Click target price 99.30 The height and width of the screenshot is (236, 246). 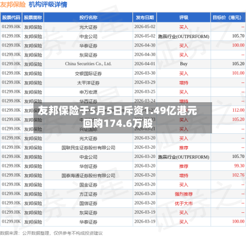click(x=239, y=165)
